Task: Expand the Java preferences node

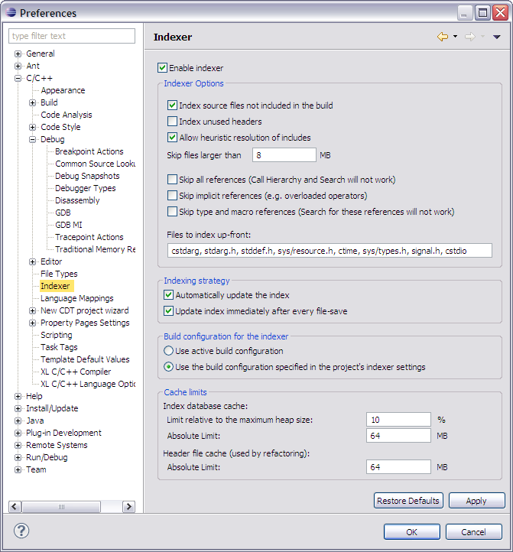Action: [18, 420]
